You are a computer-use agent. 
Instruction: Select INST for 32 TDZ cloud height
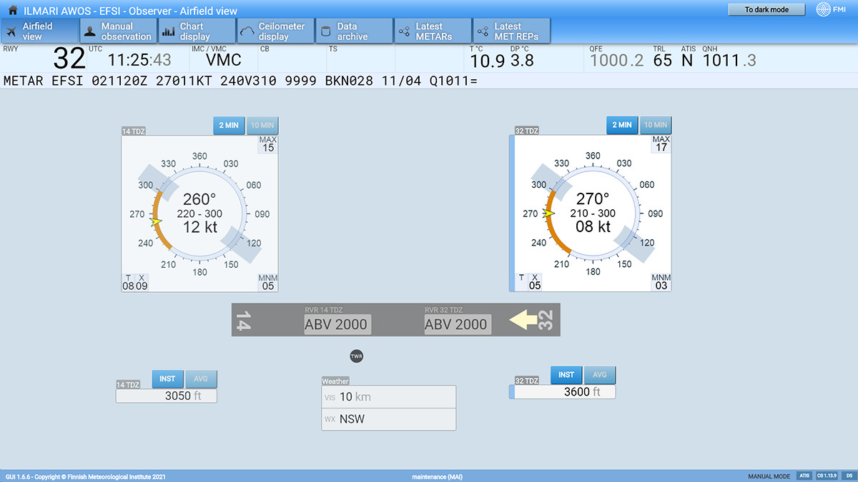[x=566, y=375]
